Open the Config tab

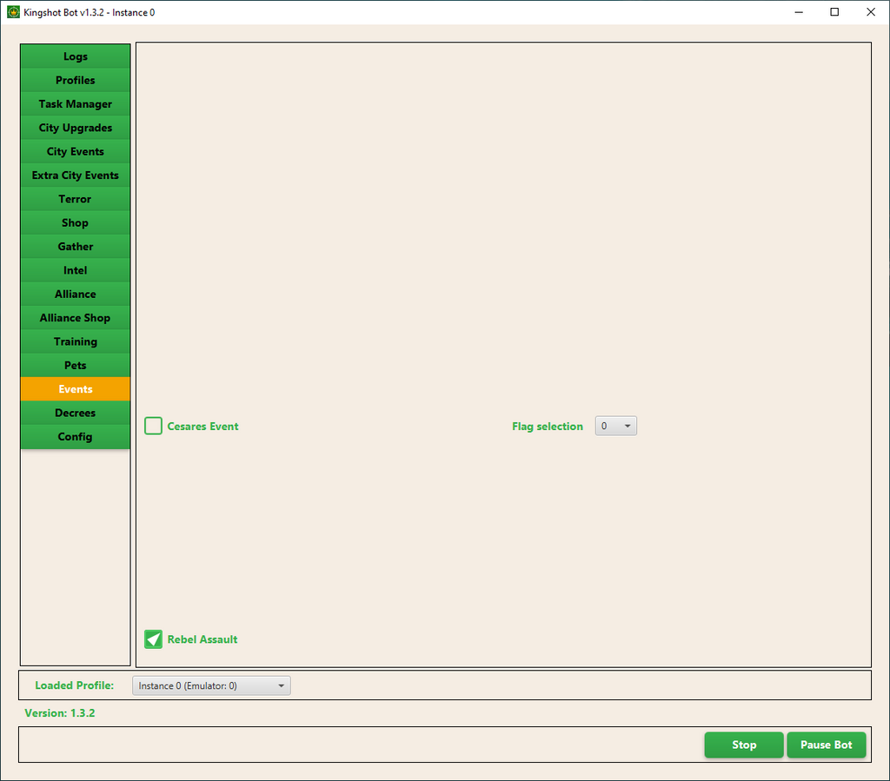pos(76,437)
